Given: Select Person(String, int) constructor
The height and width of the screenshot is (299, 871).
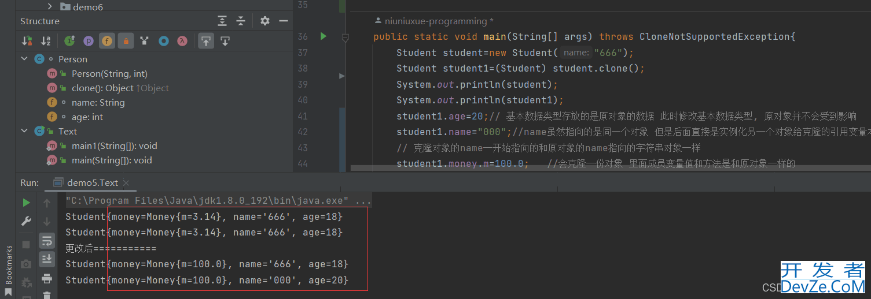Looking at the screenshot, I should [x=109, y=73].
